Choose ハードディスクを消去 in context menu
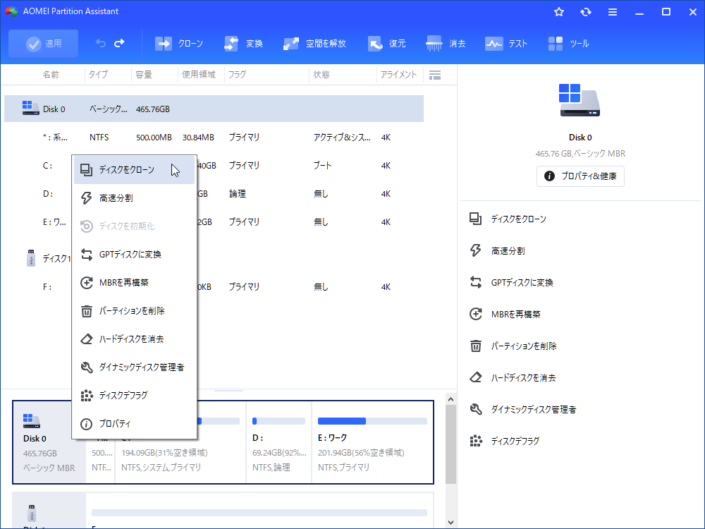The width and height of the screenshot is (705, 529). point(134,339)
